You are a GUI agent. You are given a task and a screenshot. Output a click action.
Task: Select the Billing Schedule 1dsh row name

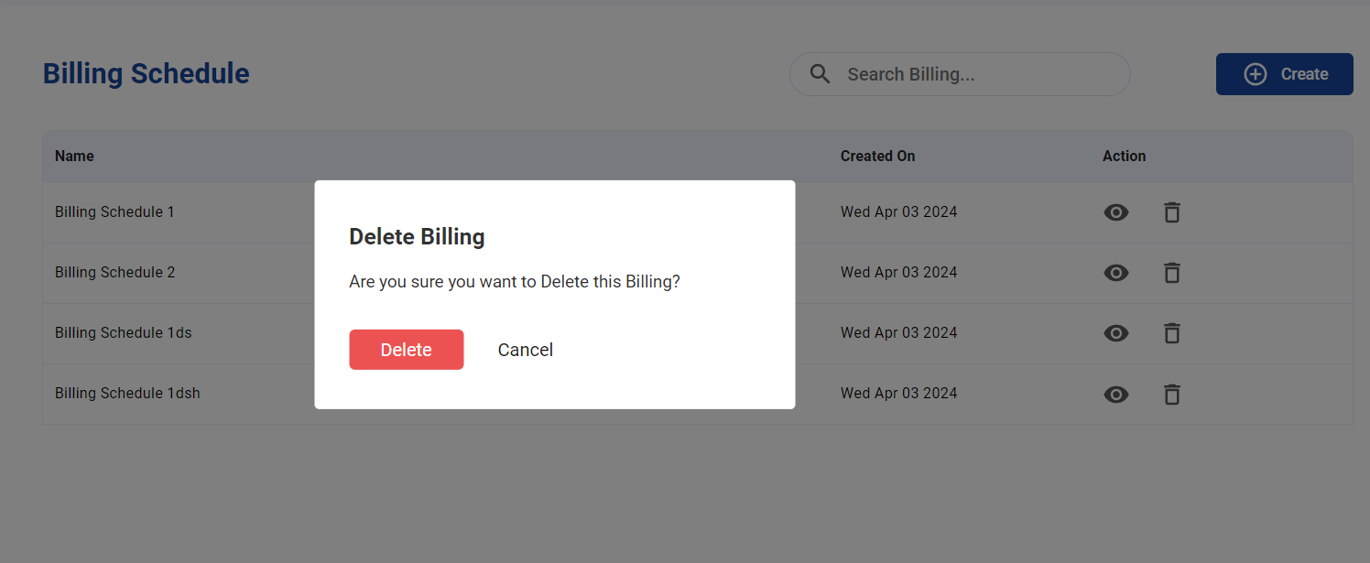127,393
